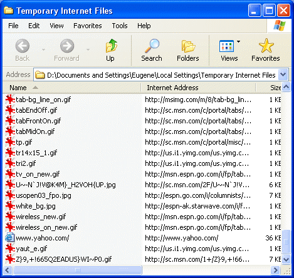
Task: Click the http://espn-ak.starwave.com address cell
Action: coord(197,206)
